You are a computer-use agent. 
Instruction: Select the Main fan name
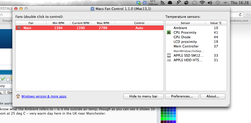(x=27, y=28)
